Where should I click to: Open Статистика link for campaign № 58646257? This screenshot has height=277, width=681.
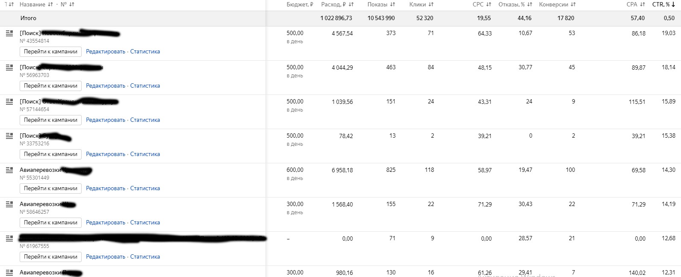tap(145, 223)
